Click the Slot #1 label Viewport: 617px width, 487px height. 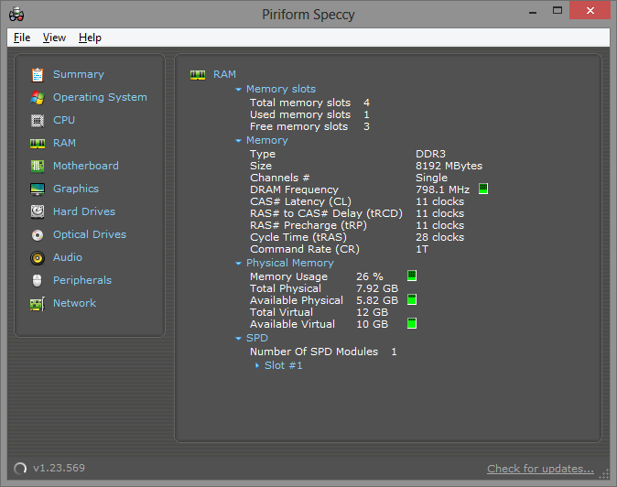tap(283, 365)
